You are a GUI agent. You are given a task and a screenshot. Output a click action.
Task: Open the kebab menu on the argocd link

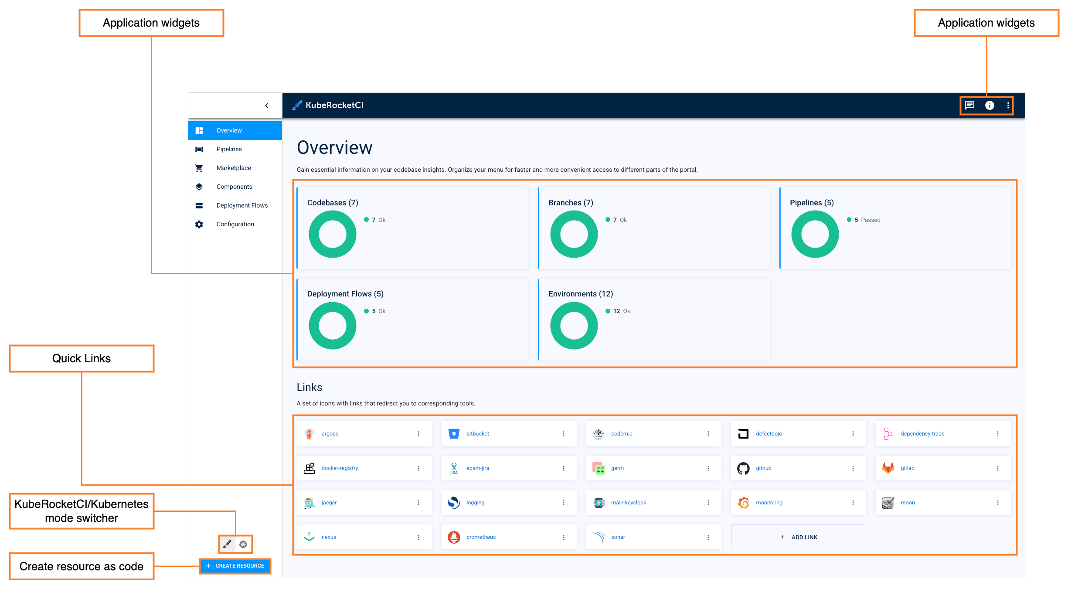[x=419, y=433]
